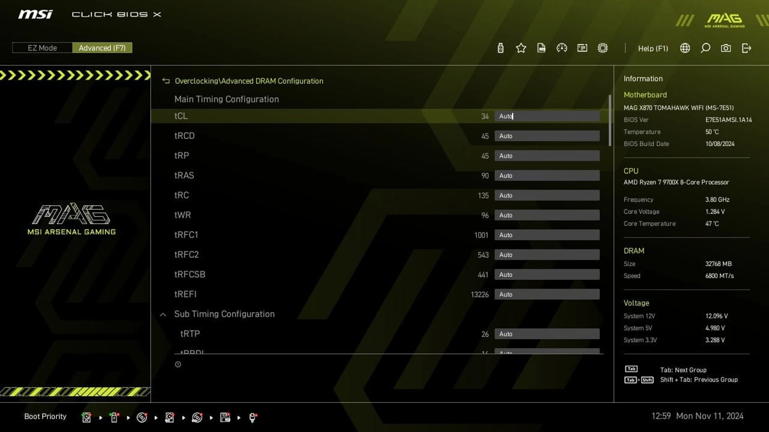
Task: Select the tRAS row label
Action: pyautogui.click(x=184, y=176)
